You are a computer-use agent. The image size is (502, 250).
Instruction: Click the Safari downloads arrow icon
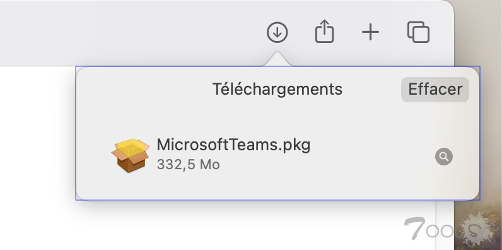(277, 32)
